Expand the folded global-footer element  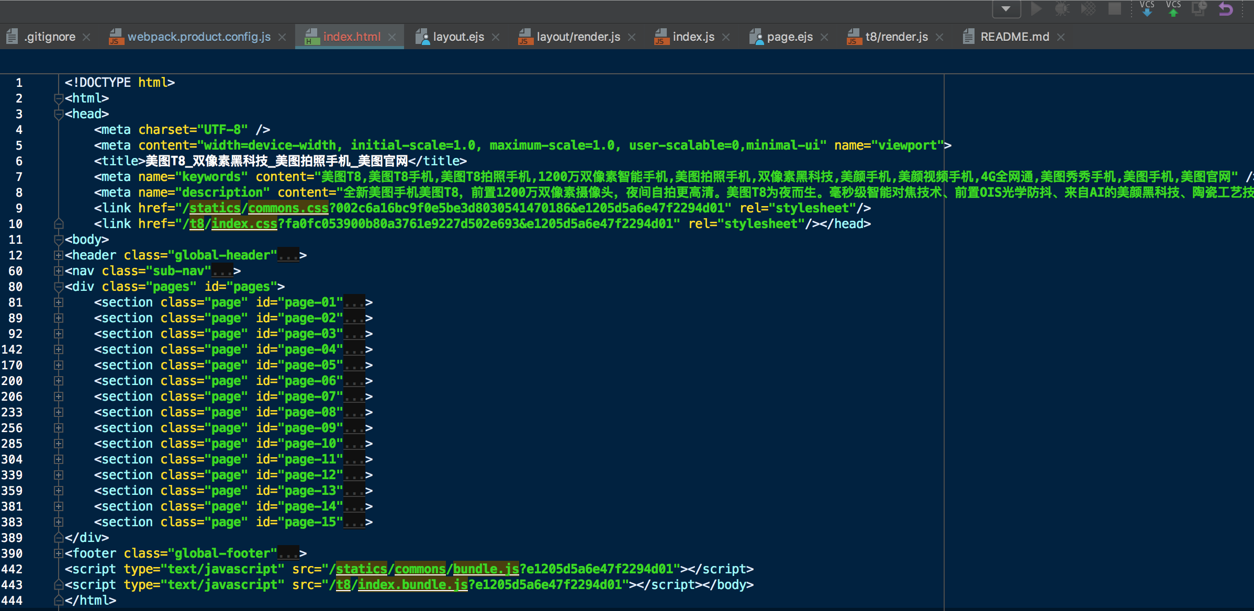[x=58, y=553]
